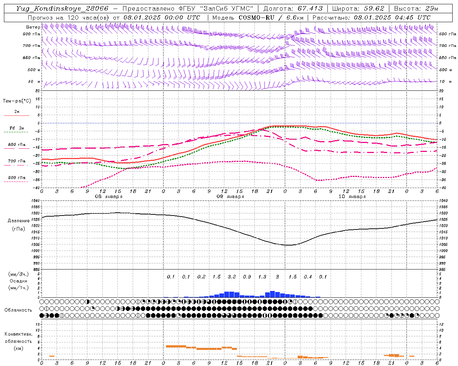The width and height of the screenshot is (458, 366).
Task: Click the (мм/1ч.) precipitation unit label
Action: (18, 288)
